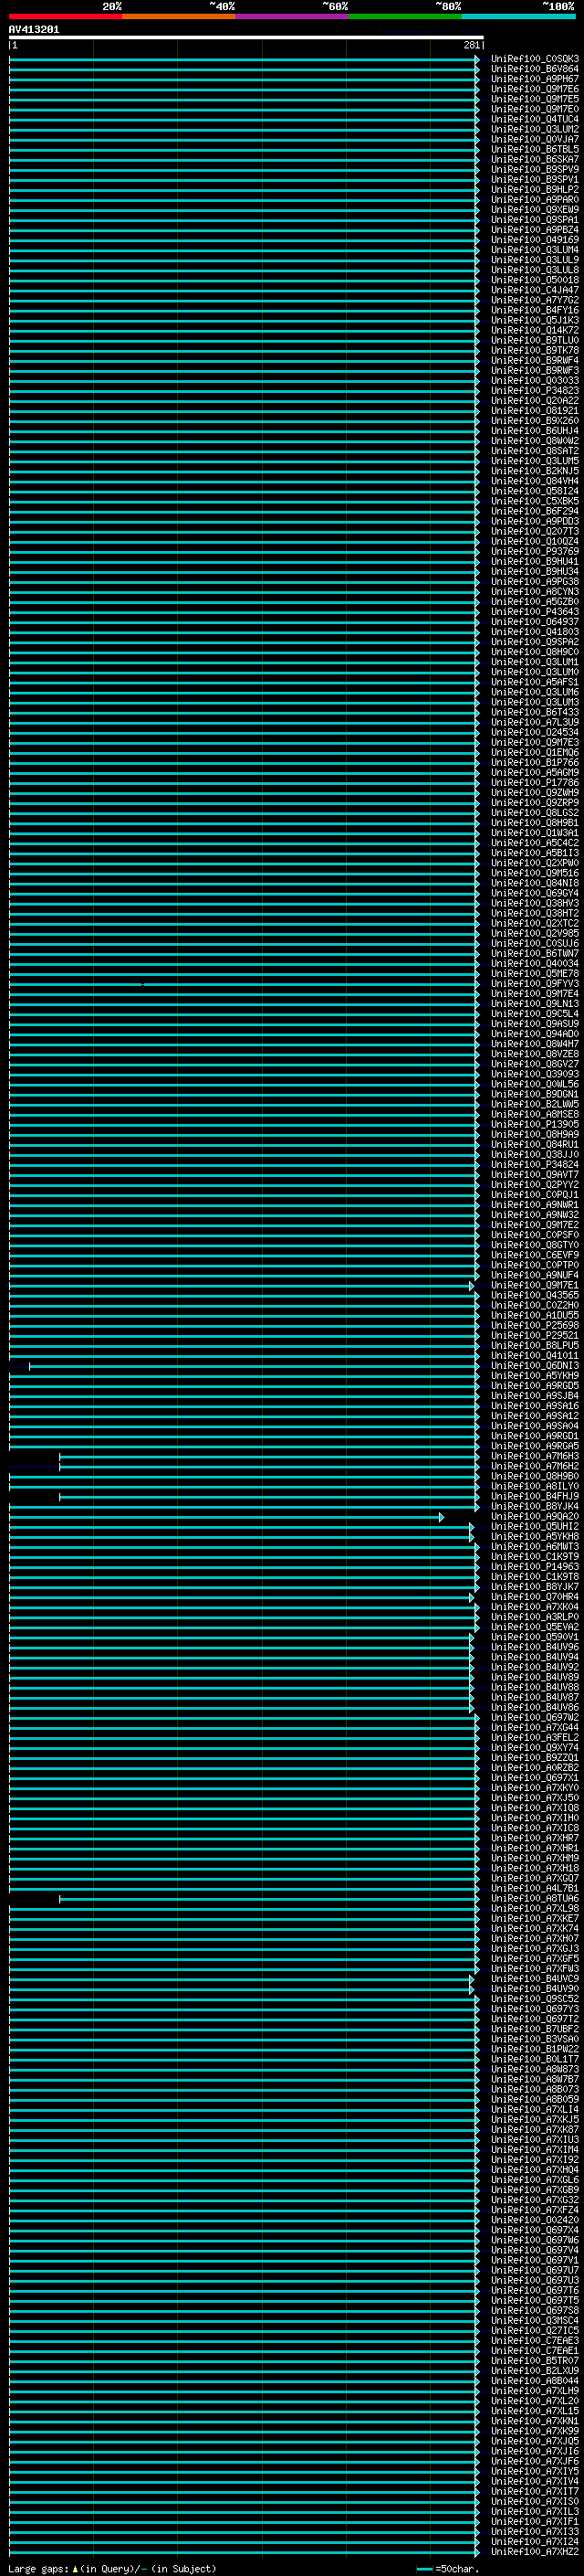Select label UniRef100_B5TR07
Image resolution: width=584 pixels, height=2576 pixels.
535,2360
